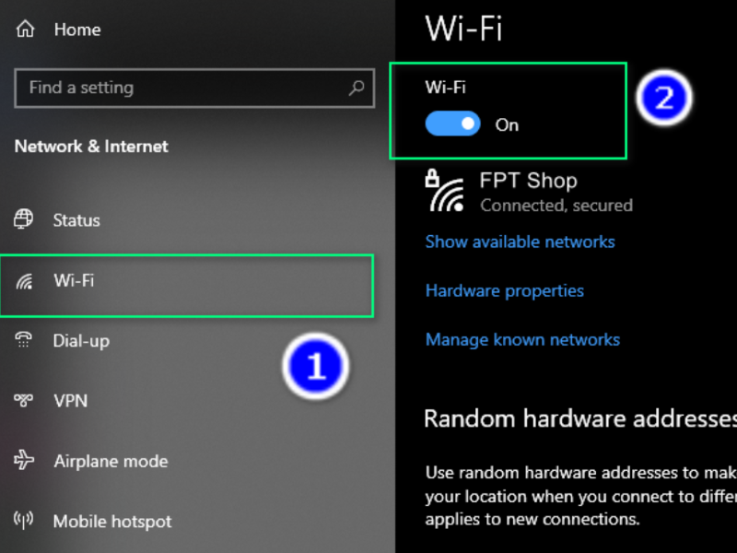Click the FPT Shop secured Wi-Fi icon
The image size is (737, 553).
click(445, 191)
